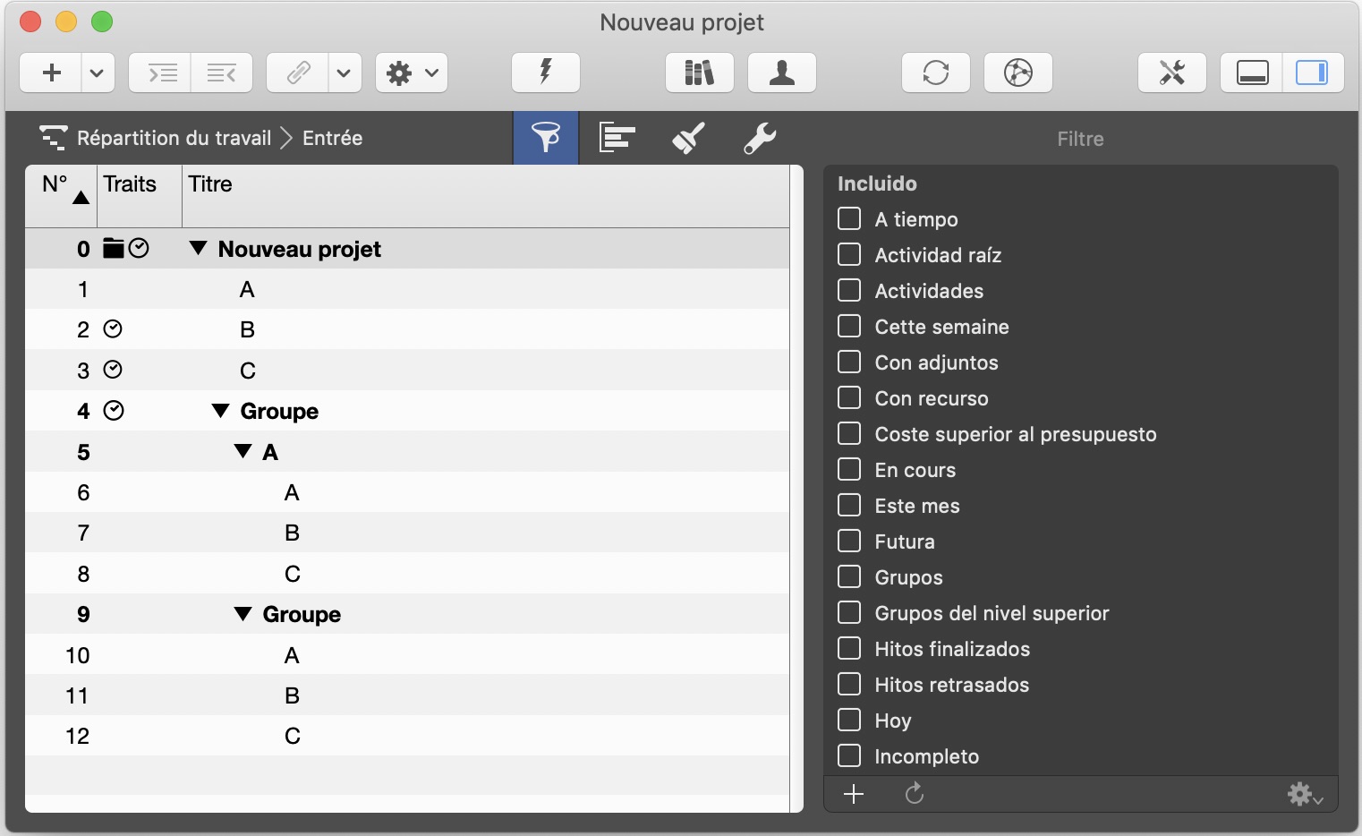
Task: Select the paintbrush styles tab icon
Action: [x=688, y=138]
